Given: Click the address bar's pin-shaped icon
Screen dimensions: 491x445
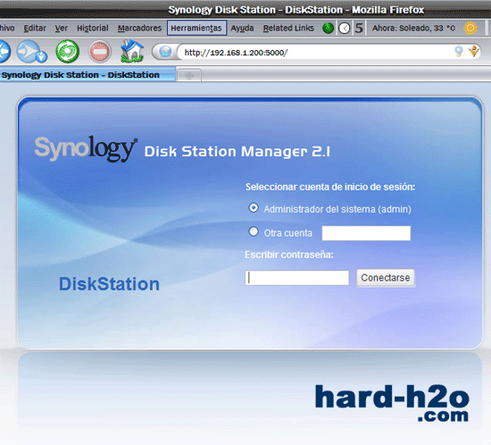Looking at the screenshot, I should [459, 52].
